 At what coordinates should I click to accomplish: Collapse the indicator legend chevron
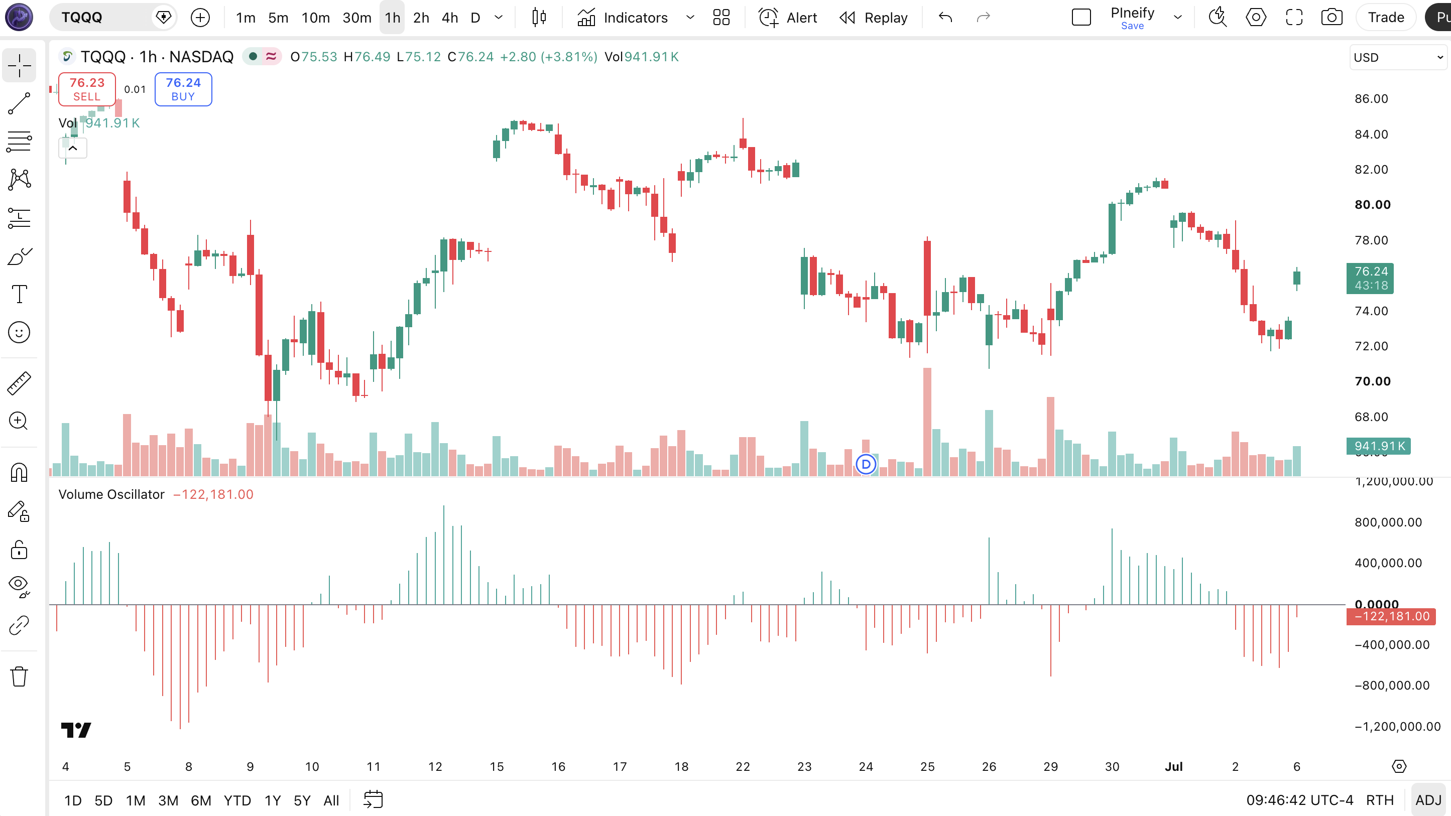[73, 148]
